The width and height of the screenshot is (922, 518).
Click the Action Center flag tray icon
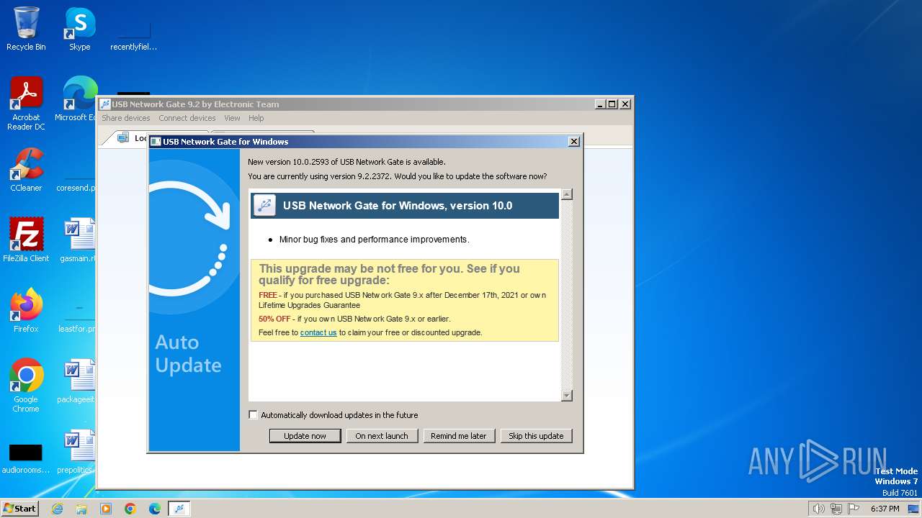pos(854,509)
